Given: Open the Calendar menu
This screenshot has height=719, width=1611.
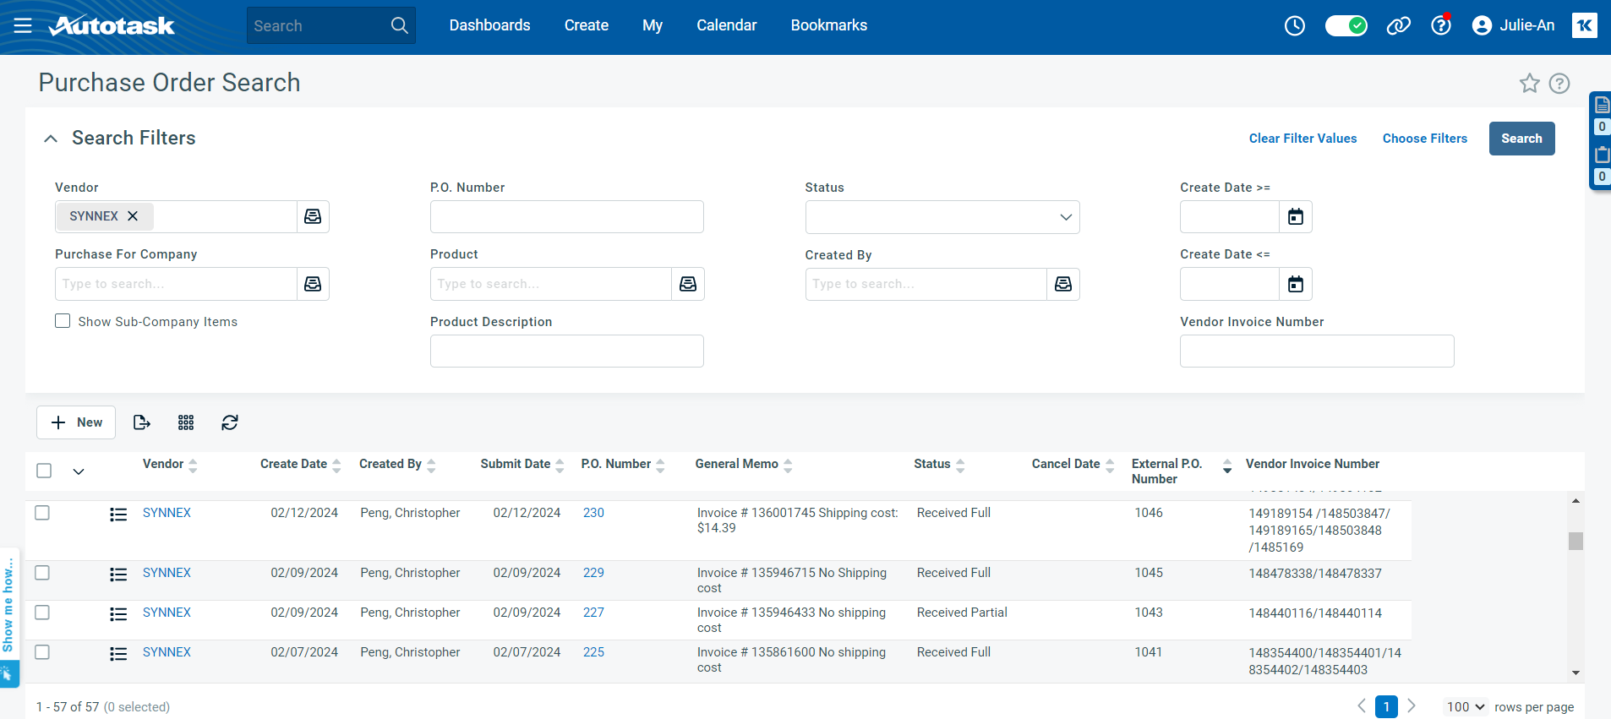Looking at the screenshot, I should (x=726, y=25).
